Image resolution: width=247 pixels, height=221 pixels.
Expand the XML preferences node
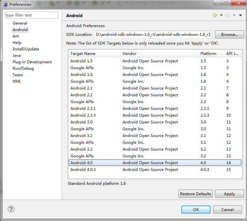(x=9, y=81)
